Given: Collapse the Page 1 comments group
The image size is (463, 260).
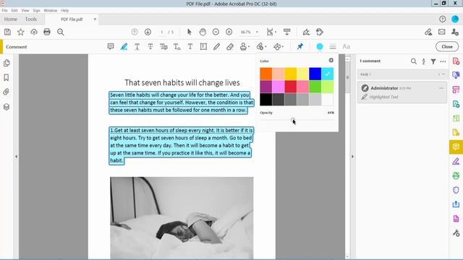Looking at the screenshot, I should coord(443,74).
